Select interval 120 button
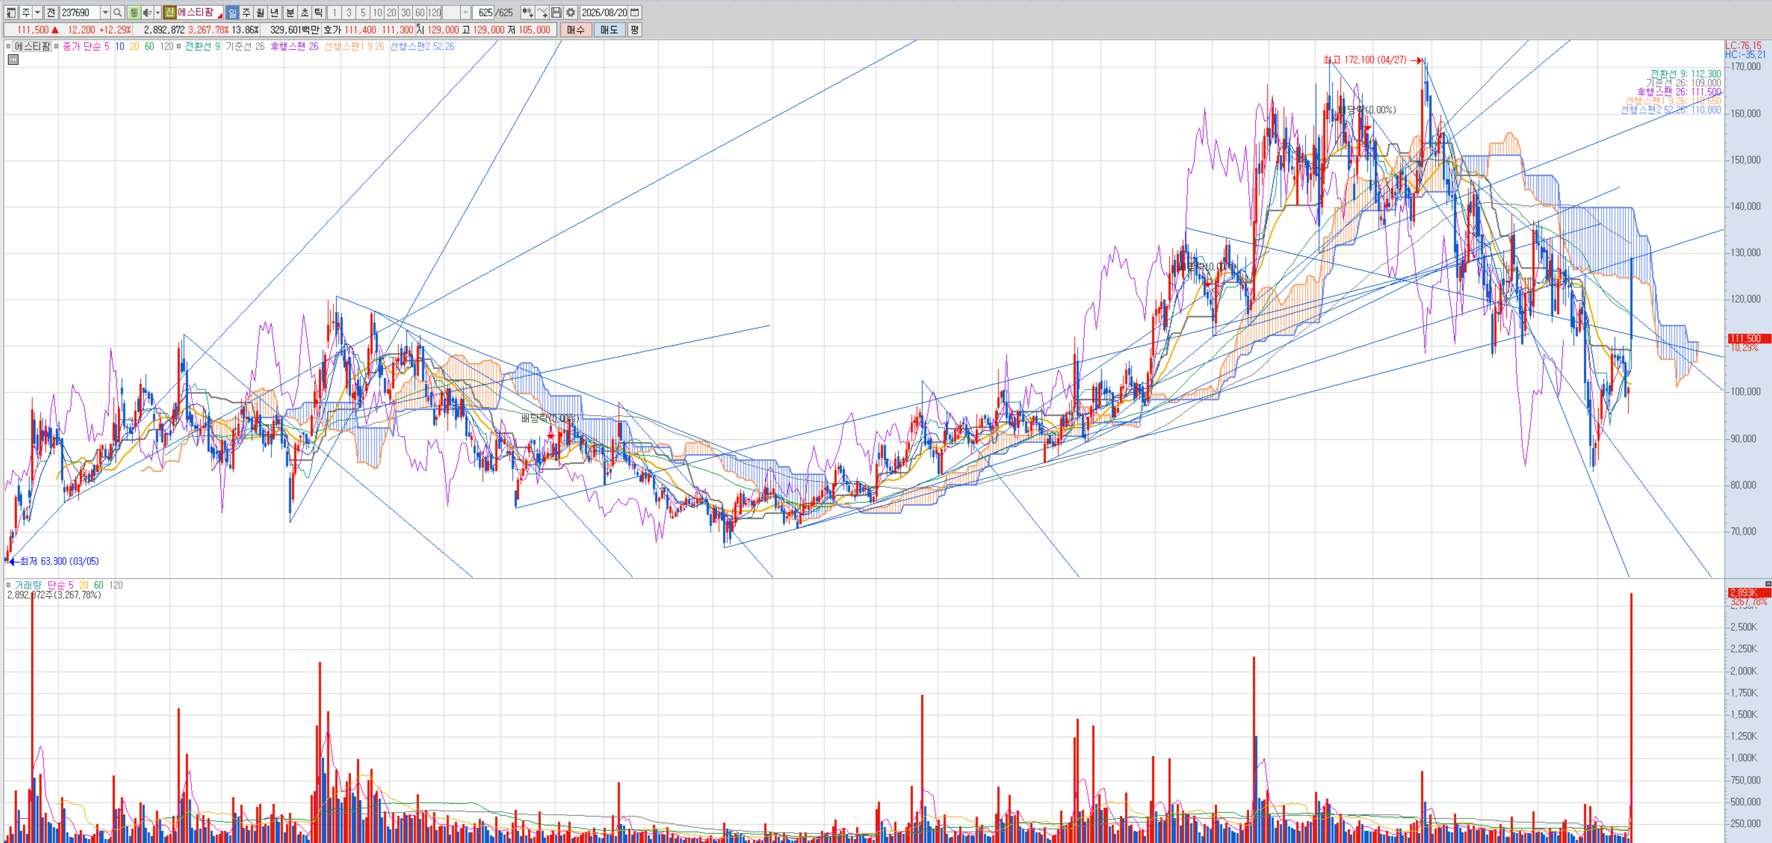Viewport: 1772px width, 843px height. coord(434,12)
